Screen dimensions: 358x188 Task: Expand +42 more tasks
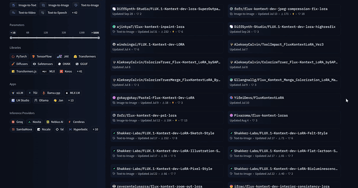(75, 13)
